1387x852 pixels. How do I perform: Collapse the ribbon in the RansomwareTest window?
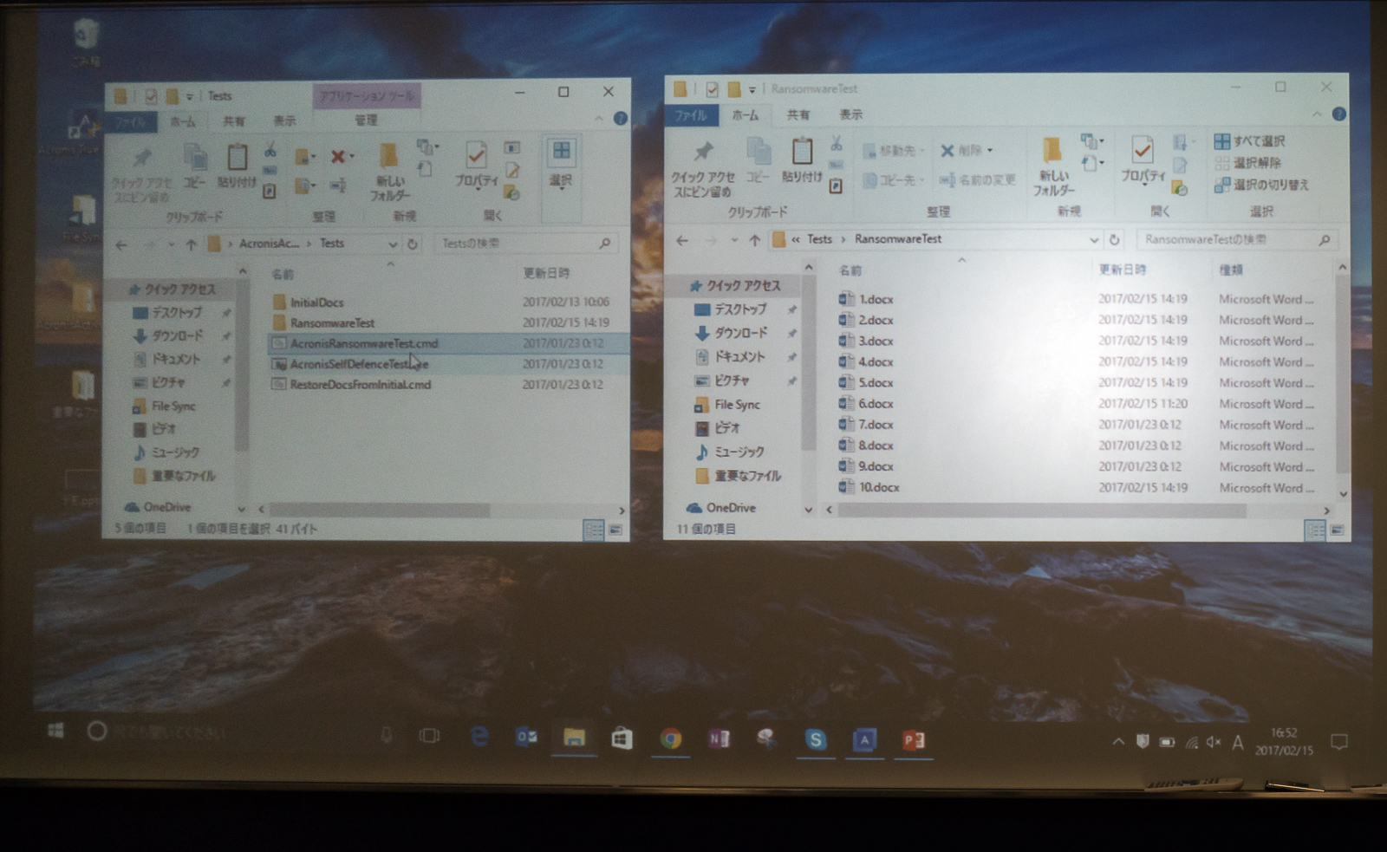[1317, 114]
